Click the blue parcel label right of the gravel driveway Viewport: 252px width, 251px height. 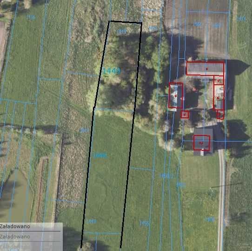pos(210,219)
